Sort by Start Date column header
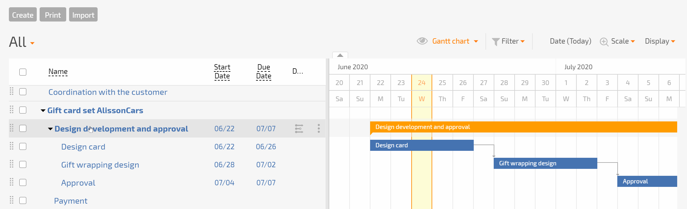The image size is (687, 209). pyautogui.click(x=222, y=72)
